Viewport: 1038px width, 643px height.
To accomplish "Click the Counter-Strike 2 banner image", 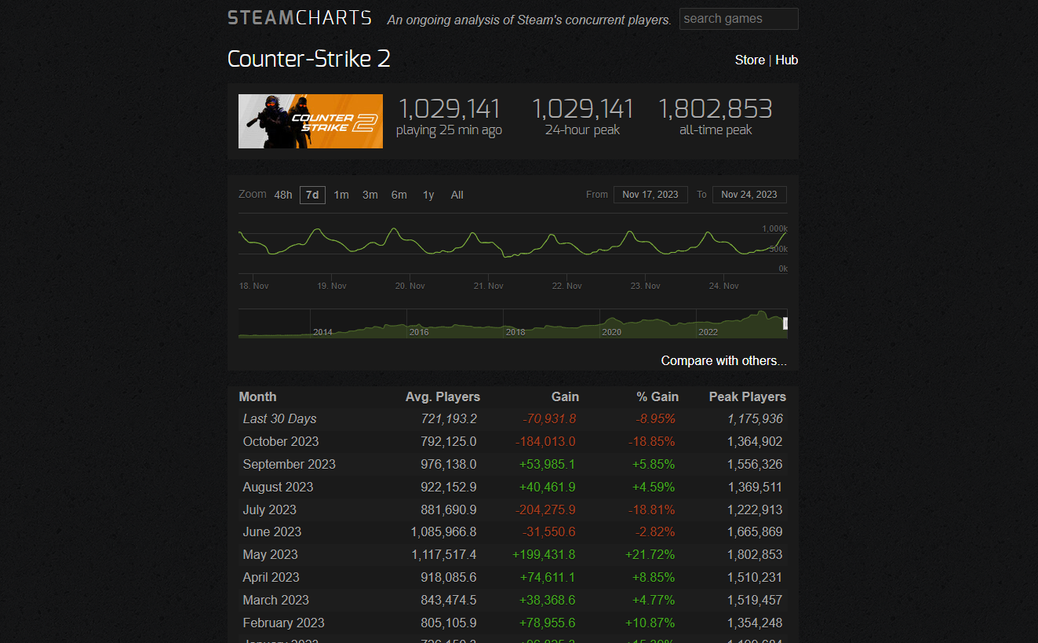I will coord(310,121).
